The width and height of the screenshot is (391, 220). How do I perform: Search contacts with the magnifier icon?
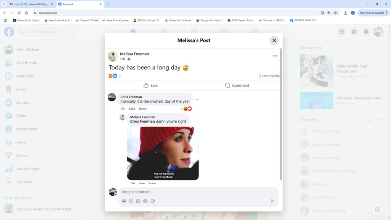point(370,120)
